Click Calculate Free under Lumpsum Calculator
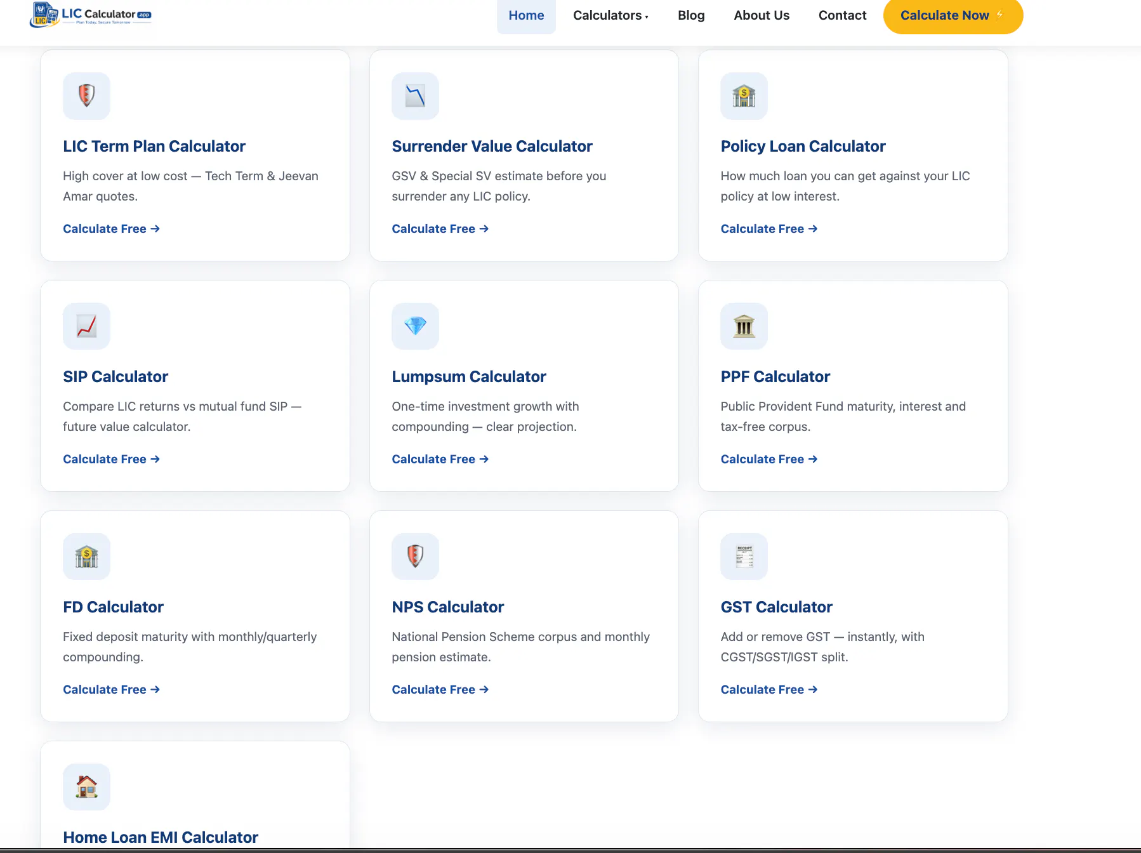This screenshot has width=1141, height=853. (x=440, y=460)
